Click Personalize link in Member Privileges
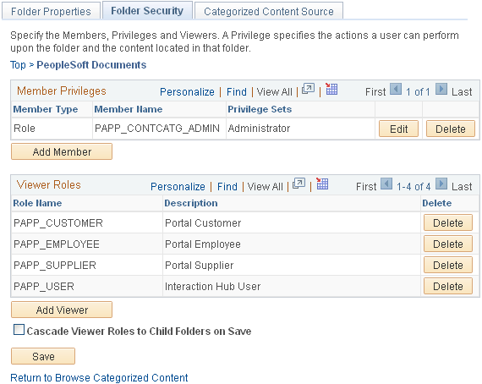Image resolution: width=482 pixels, height=384 pixels. tap(187, 91)
